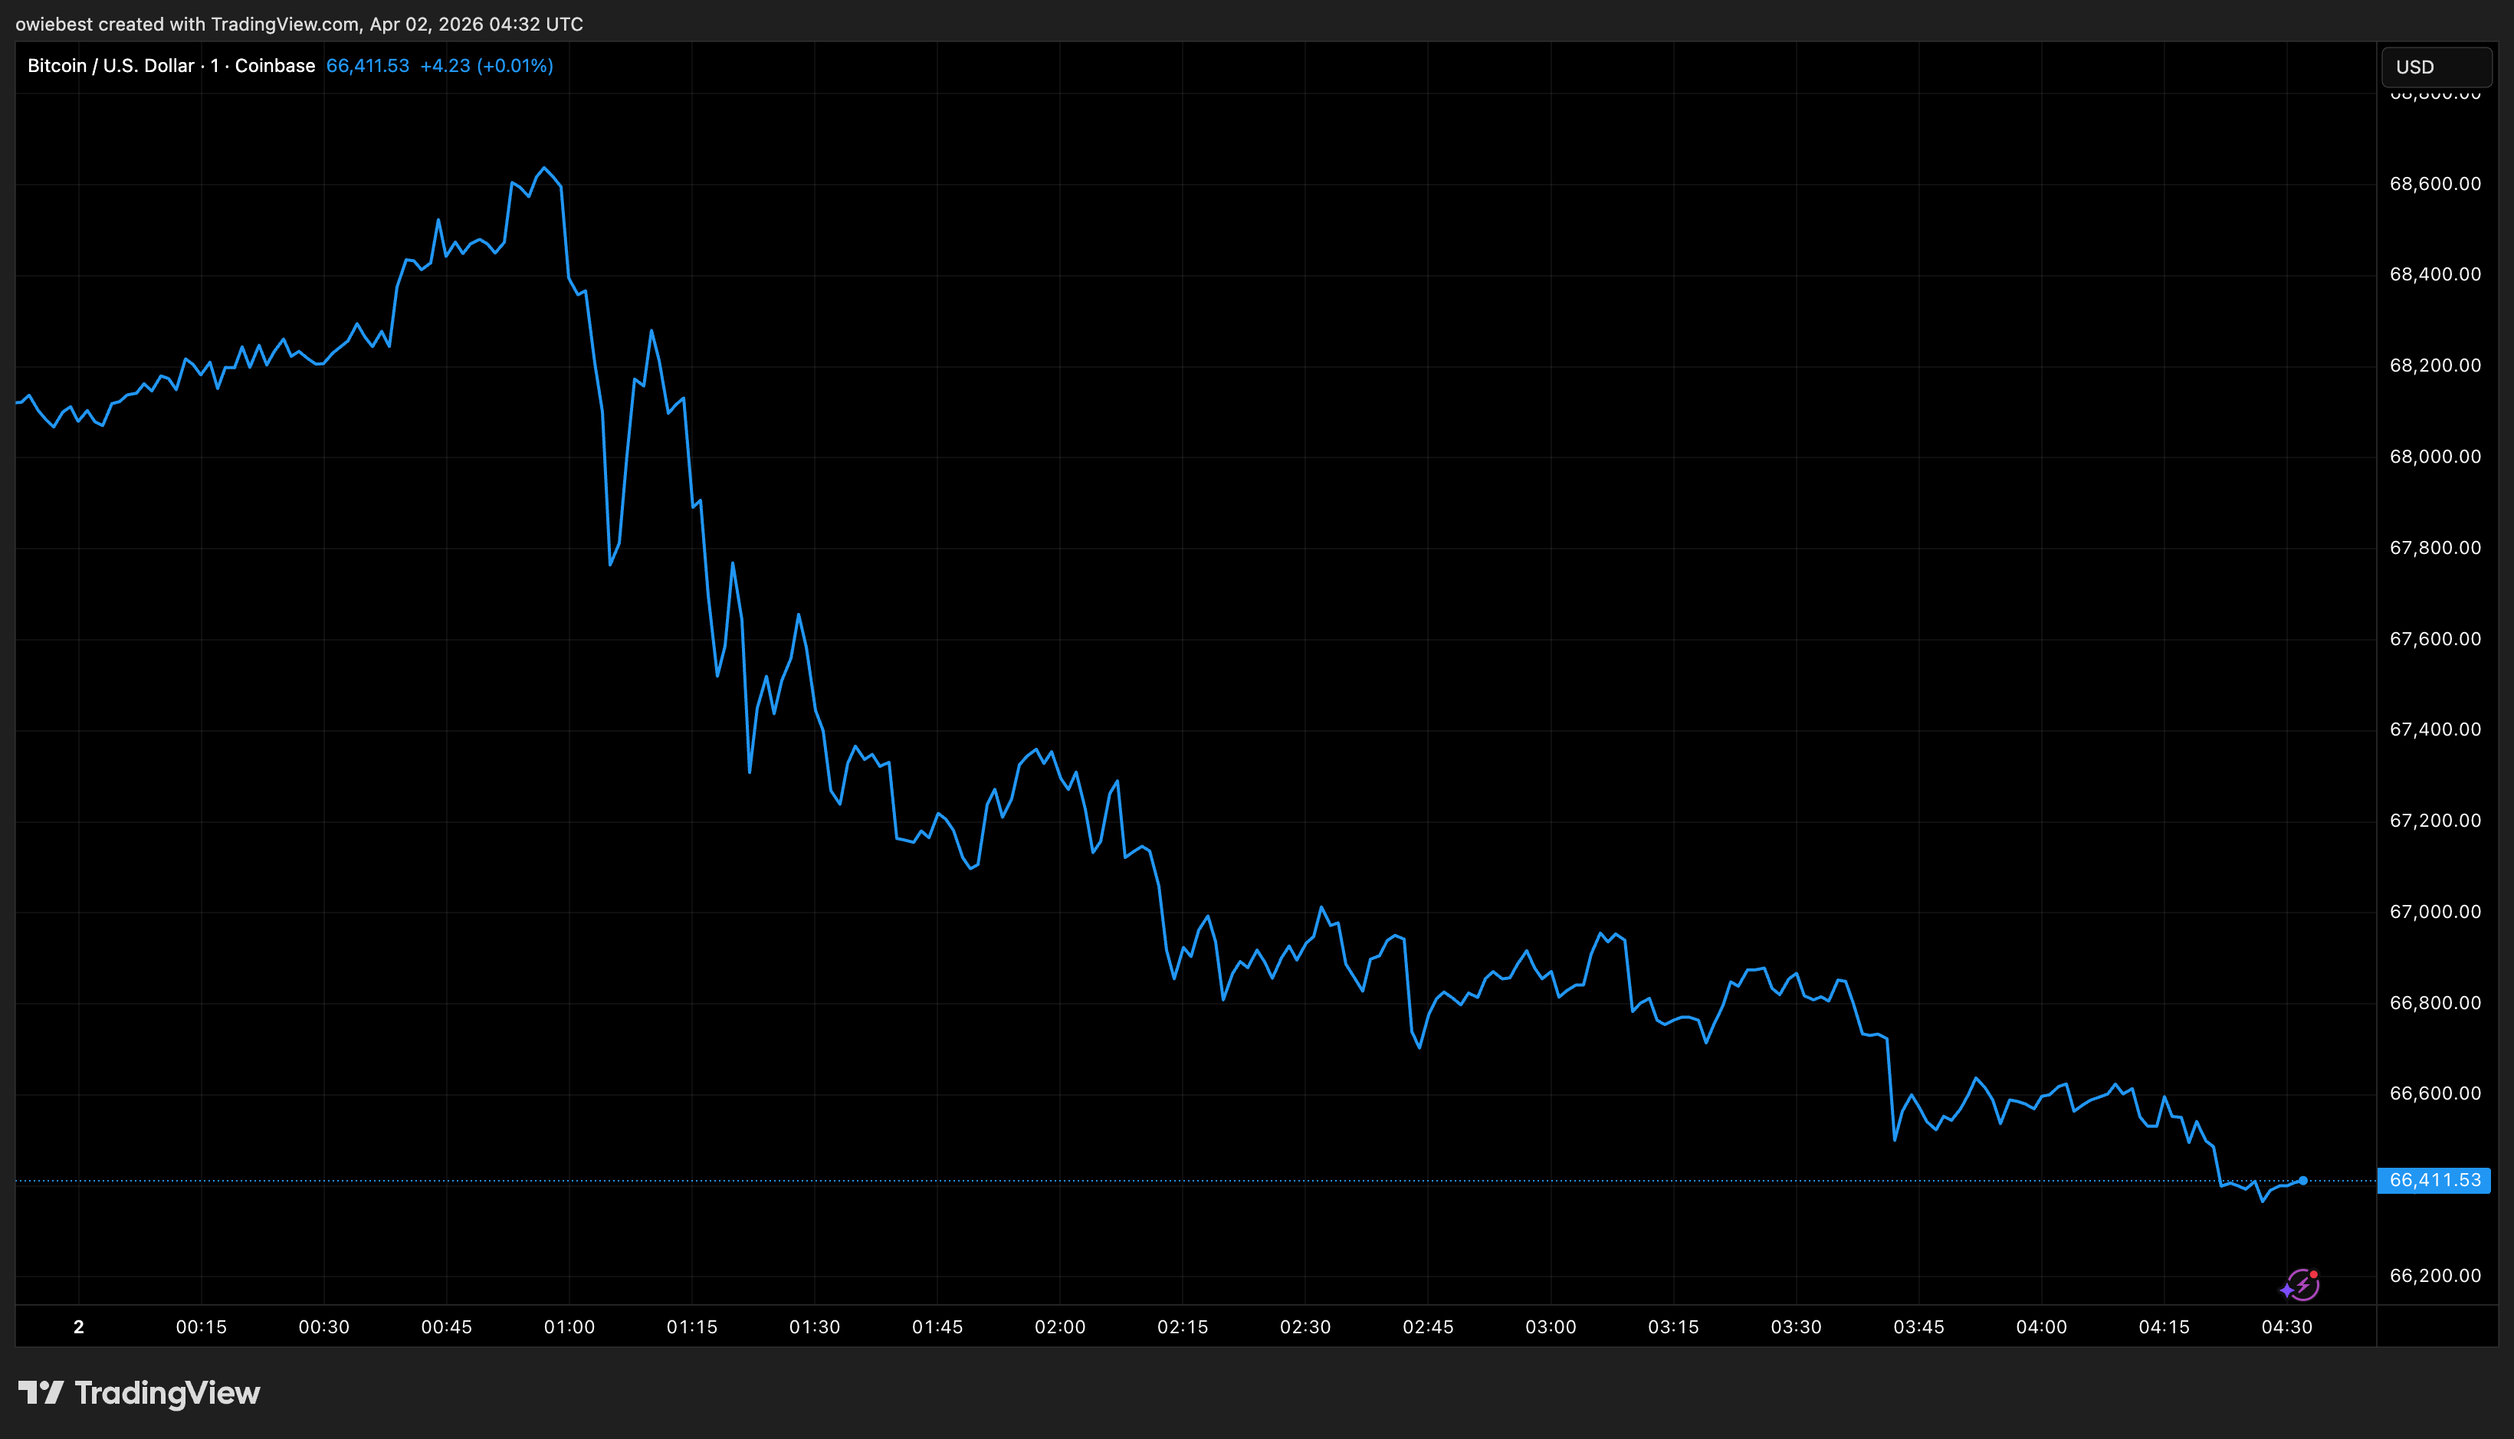Click the 68,000.00 price scale label
Image resolution: width=2514 pixels, height=1439 pixels.
(2434, 457)
